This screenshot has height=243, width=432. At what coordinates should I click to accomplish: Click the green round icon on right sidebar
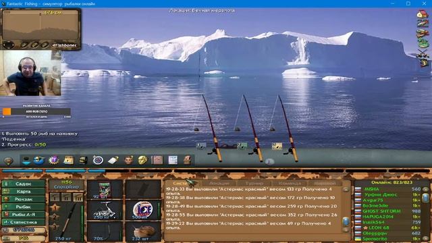[x=423, y=43]
